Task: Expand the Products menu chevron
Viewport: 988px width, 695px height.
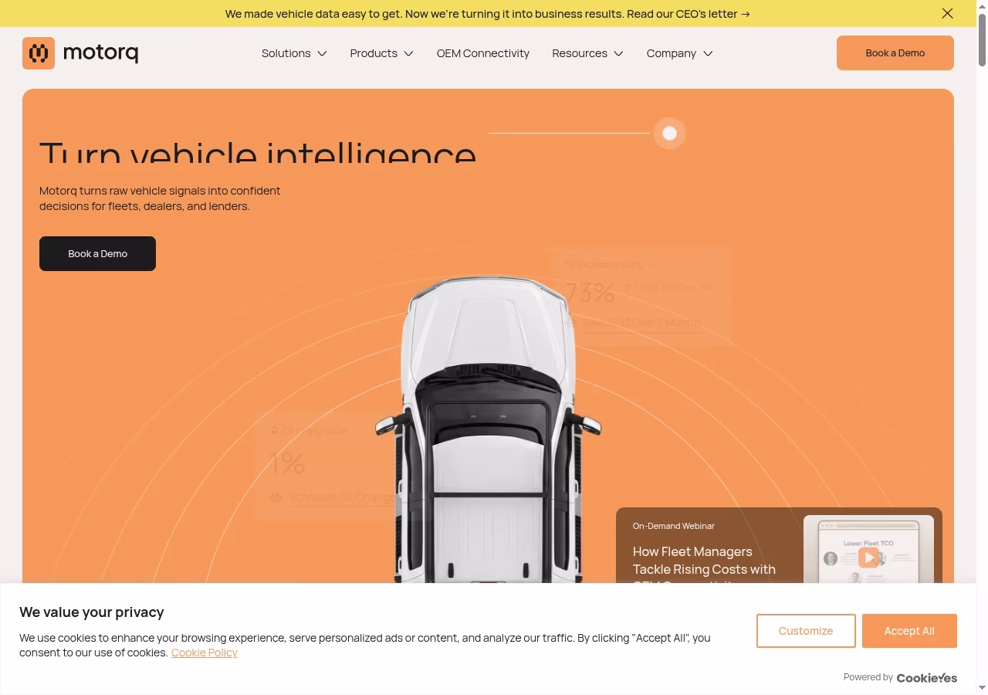Action: click(x=408, y=53)
